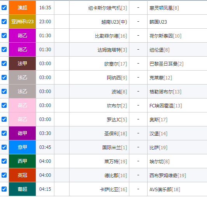Uncheck the 纽卡斯尔喷气机 match checkbox

(x=4, y=7)
